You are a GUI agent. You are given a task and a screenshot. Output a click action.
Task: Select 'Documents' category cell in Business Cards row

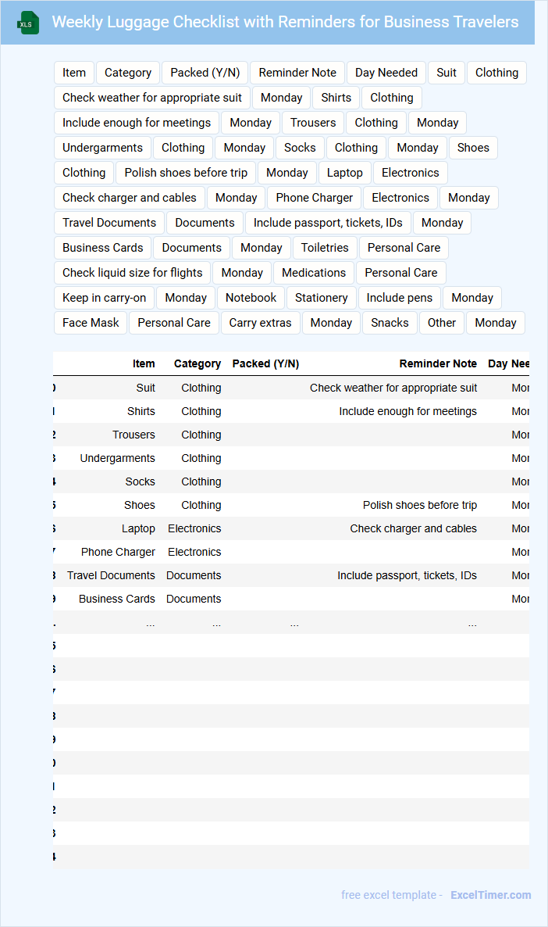(194, 599)
